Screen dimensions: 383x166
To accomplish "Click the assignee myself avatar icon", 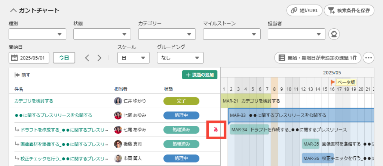I will pos(334,34).
